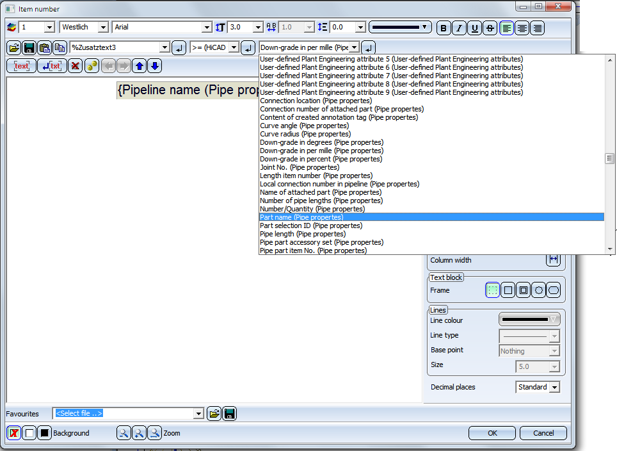This screenshot has height=451, width=617.
Task: Click the strikethrough formatting button
Action: (490, 28)
